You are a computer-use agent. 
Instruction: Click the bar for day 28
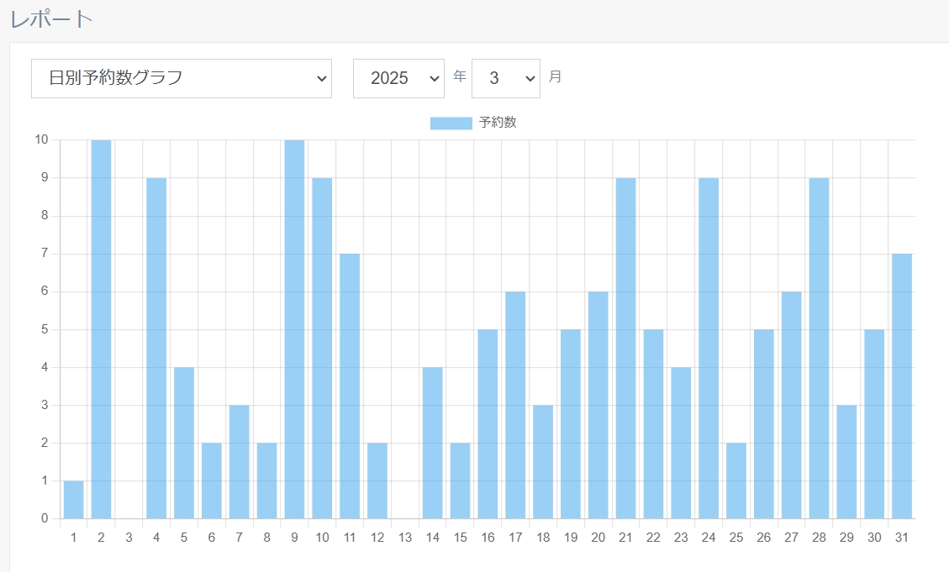(819, 348)
